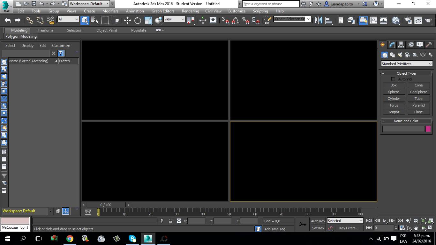Switch to the Freeform ribbon tab
This screenshot has height=245, width=436.
[x=45, y=30]
